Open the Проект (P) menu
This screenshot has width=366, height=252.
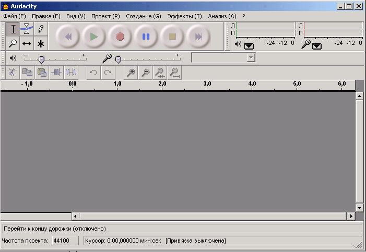pos(105,16)
